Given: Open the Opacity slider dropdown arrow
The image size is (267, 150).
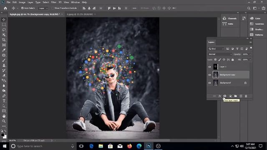Looking at the screenshot, I should pos(250,54).
